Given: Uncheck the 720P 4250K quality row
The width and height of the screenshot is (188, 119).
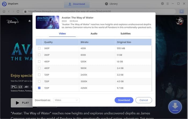Looking at the screenshot, I should (39, 88).
